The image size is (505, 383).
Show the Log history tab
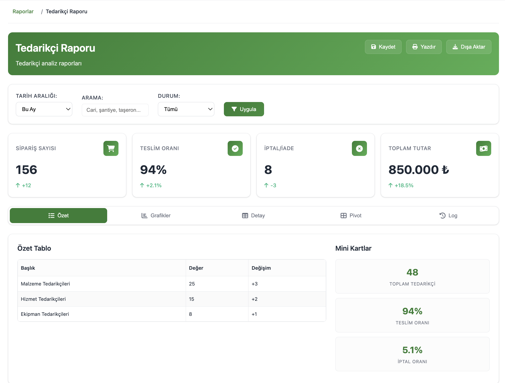[x=448, y=216]
